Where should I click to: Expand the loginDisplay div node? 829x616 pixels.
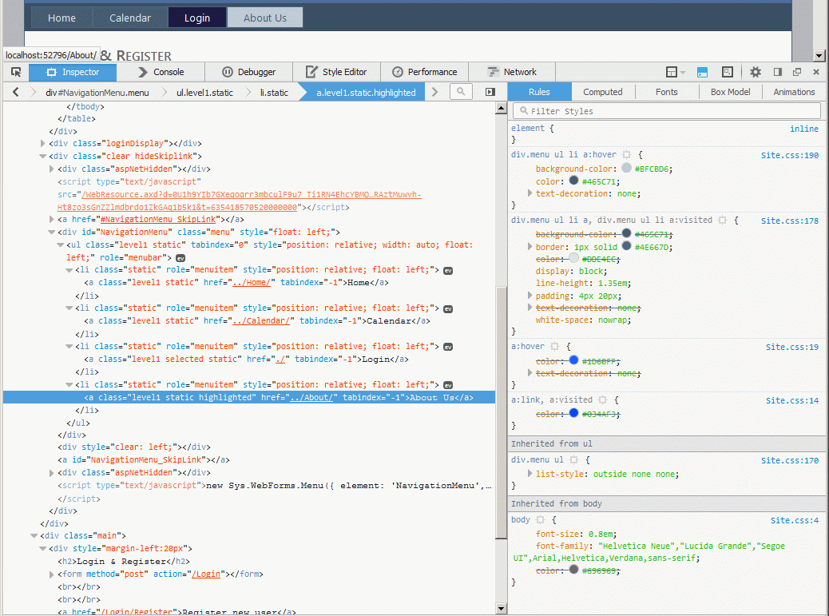click(x=43, y=144)
